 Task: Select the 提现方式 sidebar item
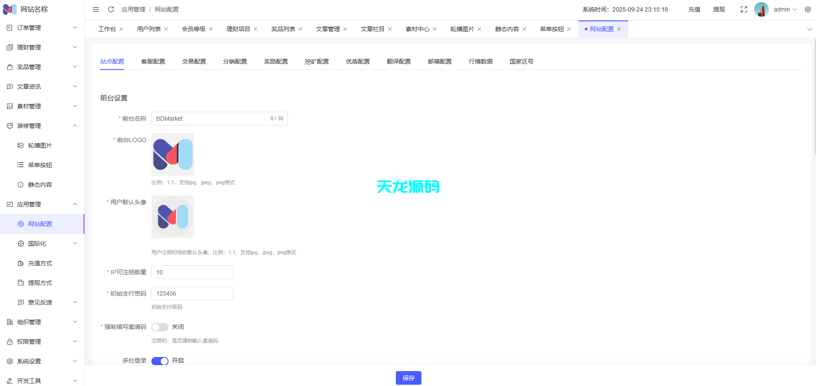pyautogui.click(x=40, y=283)
